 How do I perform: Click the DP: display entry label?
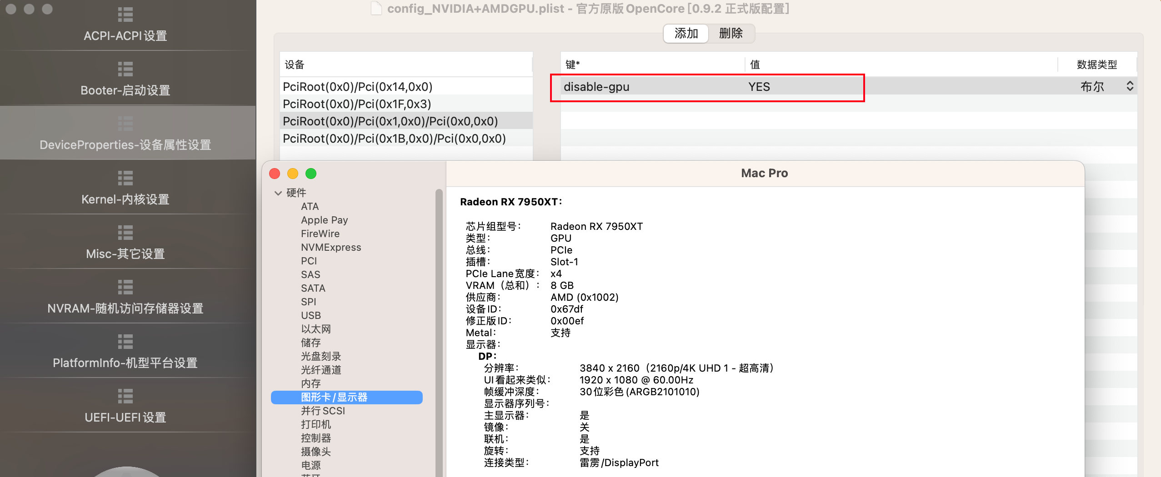pyautogui.click(x=487, y=356)
